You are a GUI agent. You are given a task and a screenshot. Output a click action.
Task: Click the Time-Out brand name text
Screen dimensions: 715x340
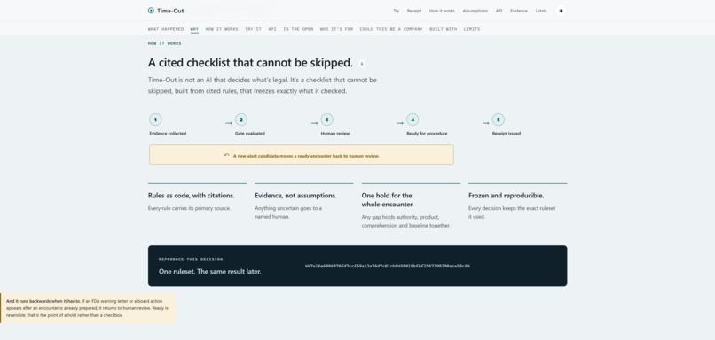pos(170,11)
